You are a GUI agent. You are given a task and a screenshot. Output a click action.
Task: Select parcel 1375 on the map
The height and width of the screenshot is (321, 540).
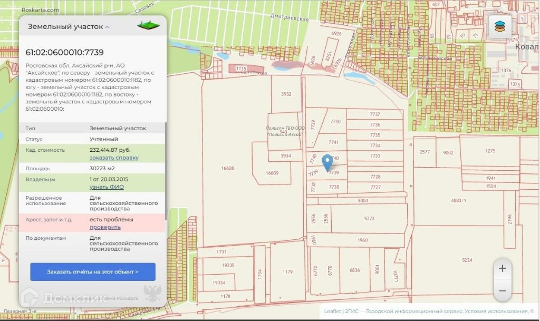click(515, 84)
